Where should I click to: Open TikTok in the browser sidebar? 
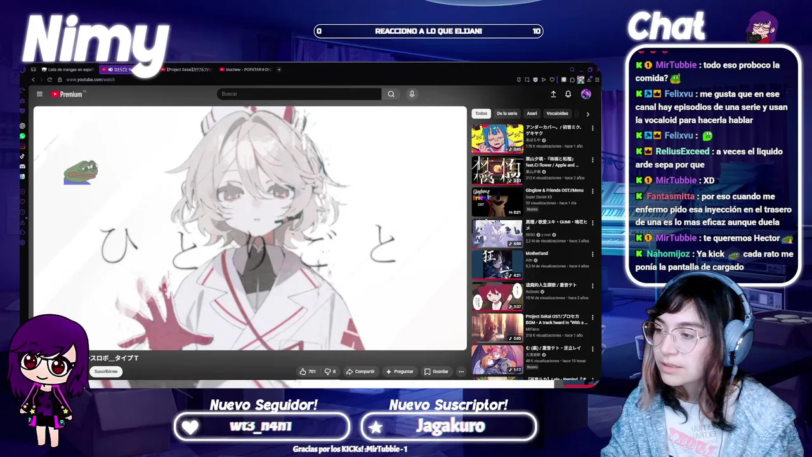pyautogui.click(x=22, y=156)
